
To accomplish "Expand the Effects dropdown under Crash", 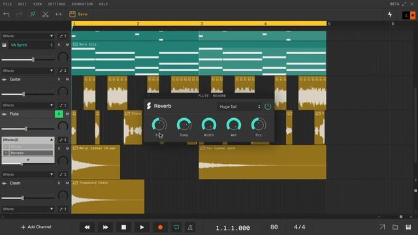I will pos(27,209).
